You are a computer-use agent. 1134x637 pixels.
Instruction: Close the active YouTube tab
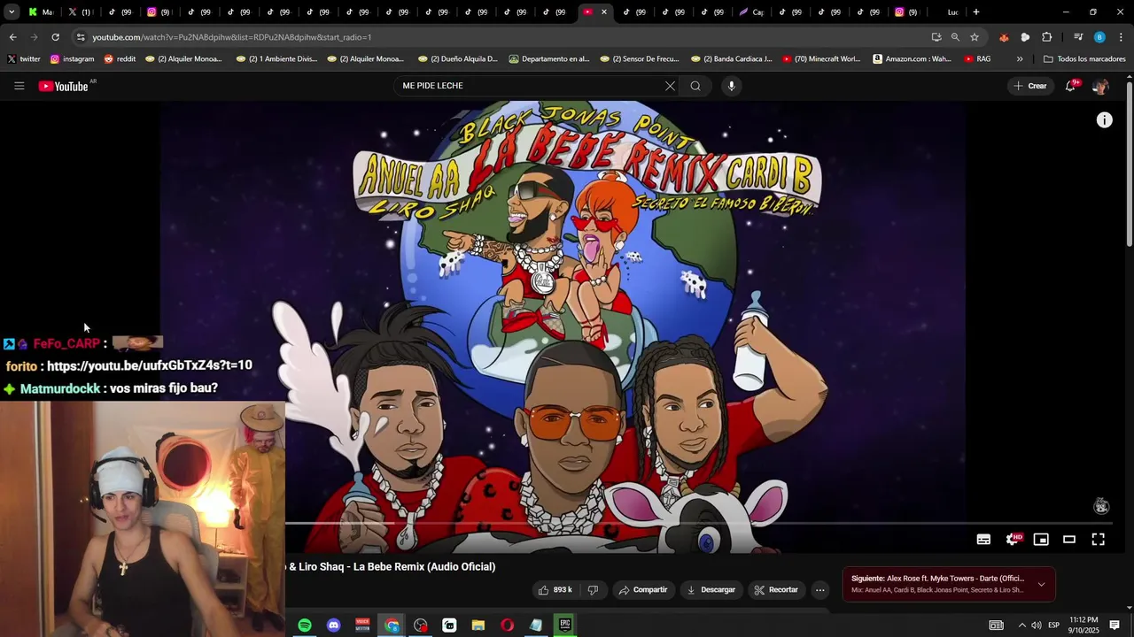tap(604, 12)
